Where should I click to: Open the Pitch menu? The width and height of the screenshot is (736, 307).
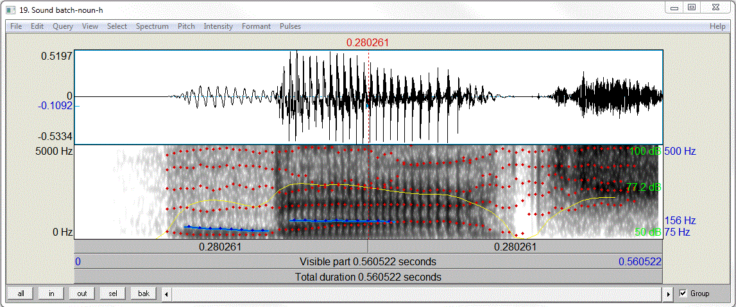point(186,26)
